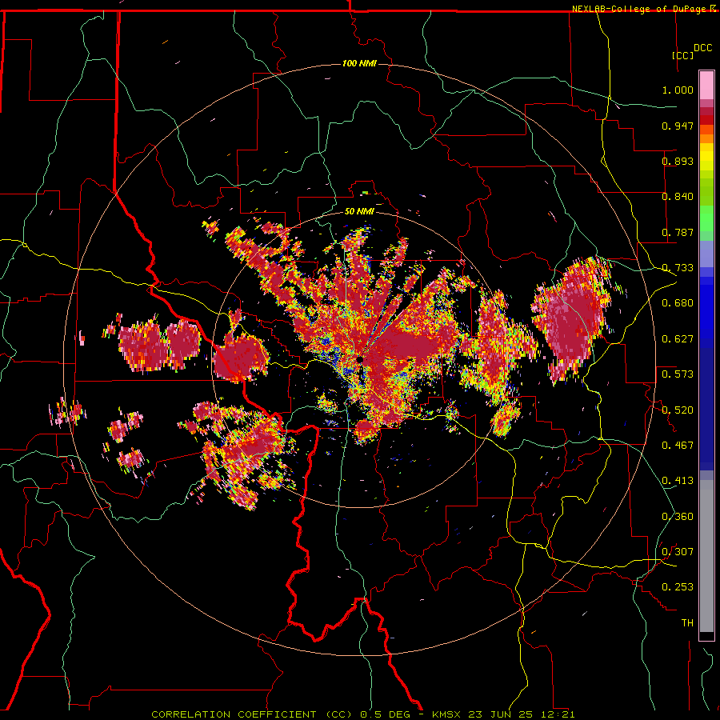The width and height of the screenshot is (720, 720).
Task: Click the 0.627 color scale value
Action: point(678,339)
